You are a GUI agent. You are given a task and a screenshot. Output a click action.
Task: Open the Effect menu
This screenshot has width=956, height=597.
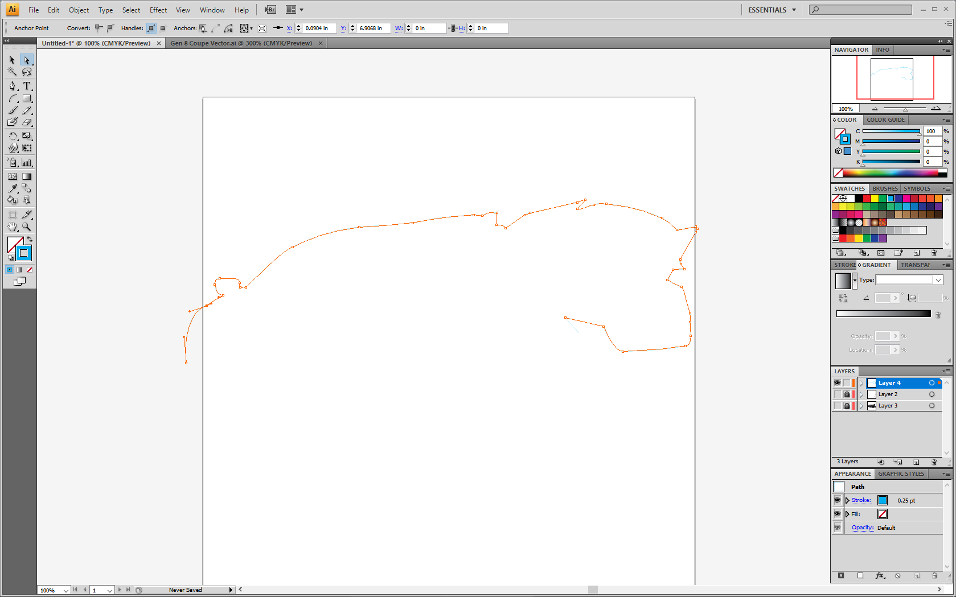[158, 10]
